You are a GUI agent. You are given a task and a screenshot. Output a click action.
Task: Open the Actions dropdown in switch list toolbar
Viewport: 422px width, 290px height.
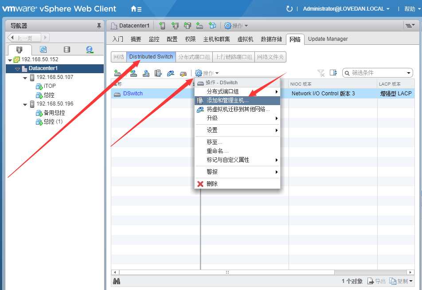207,73
